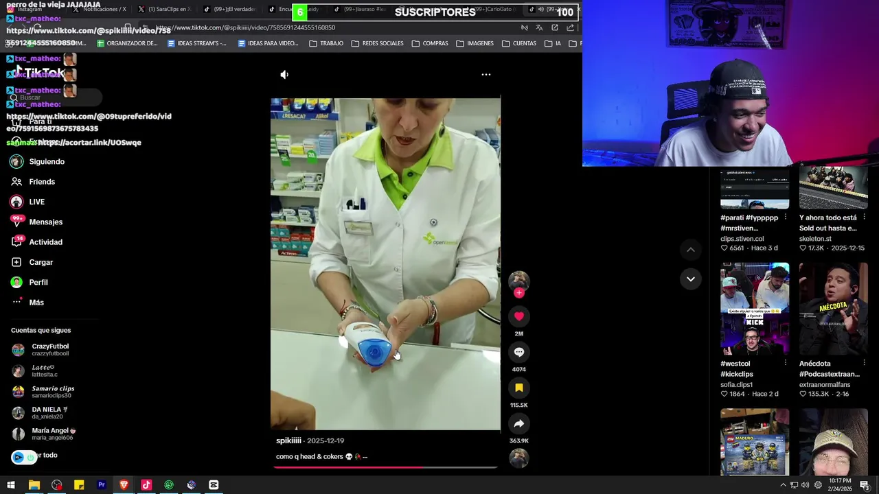879x494 pixels.
Task: Open the pink TikTok app in taskbar
Action: (146, 485)
